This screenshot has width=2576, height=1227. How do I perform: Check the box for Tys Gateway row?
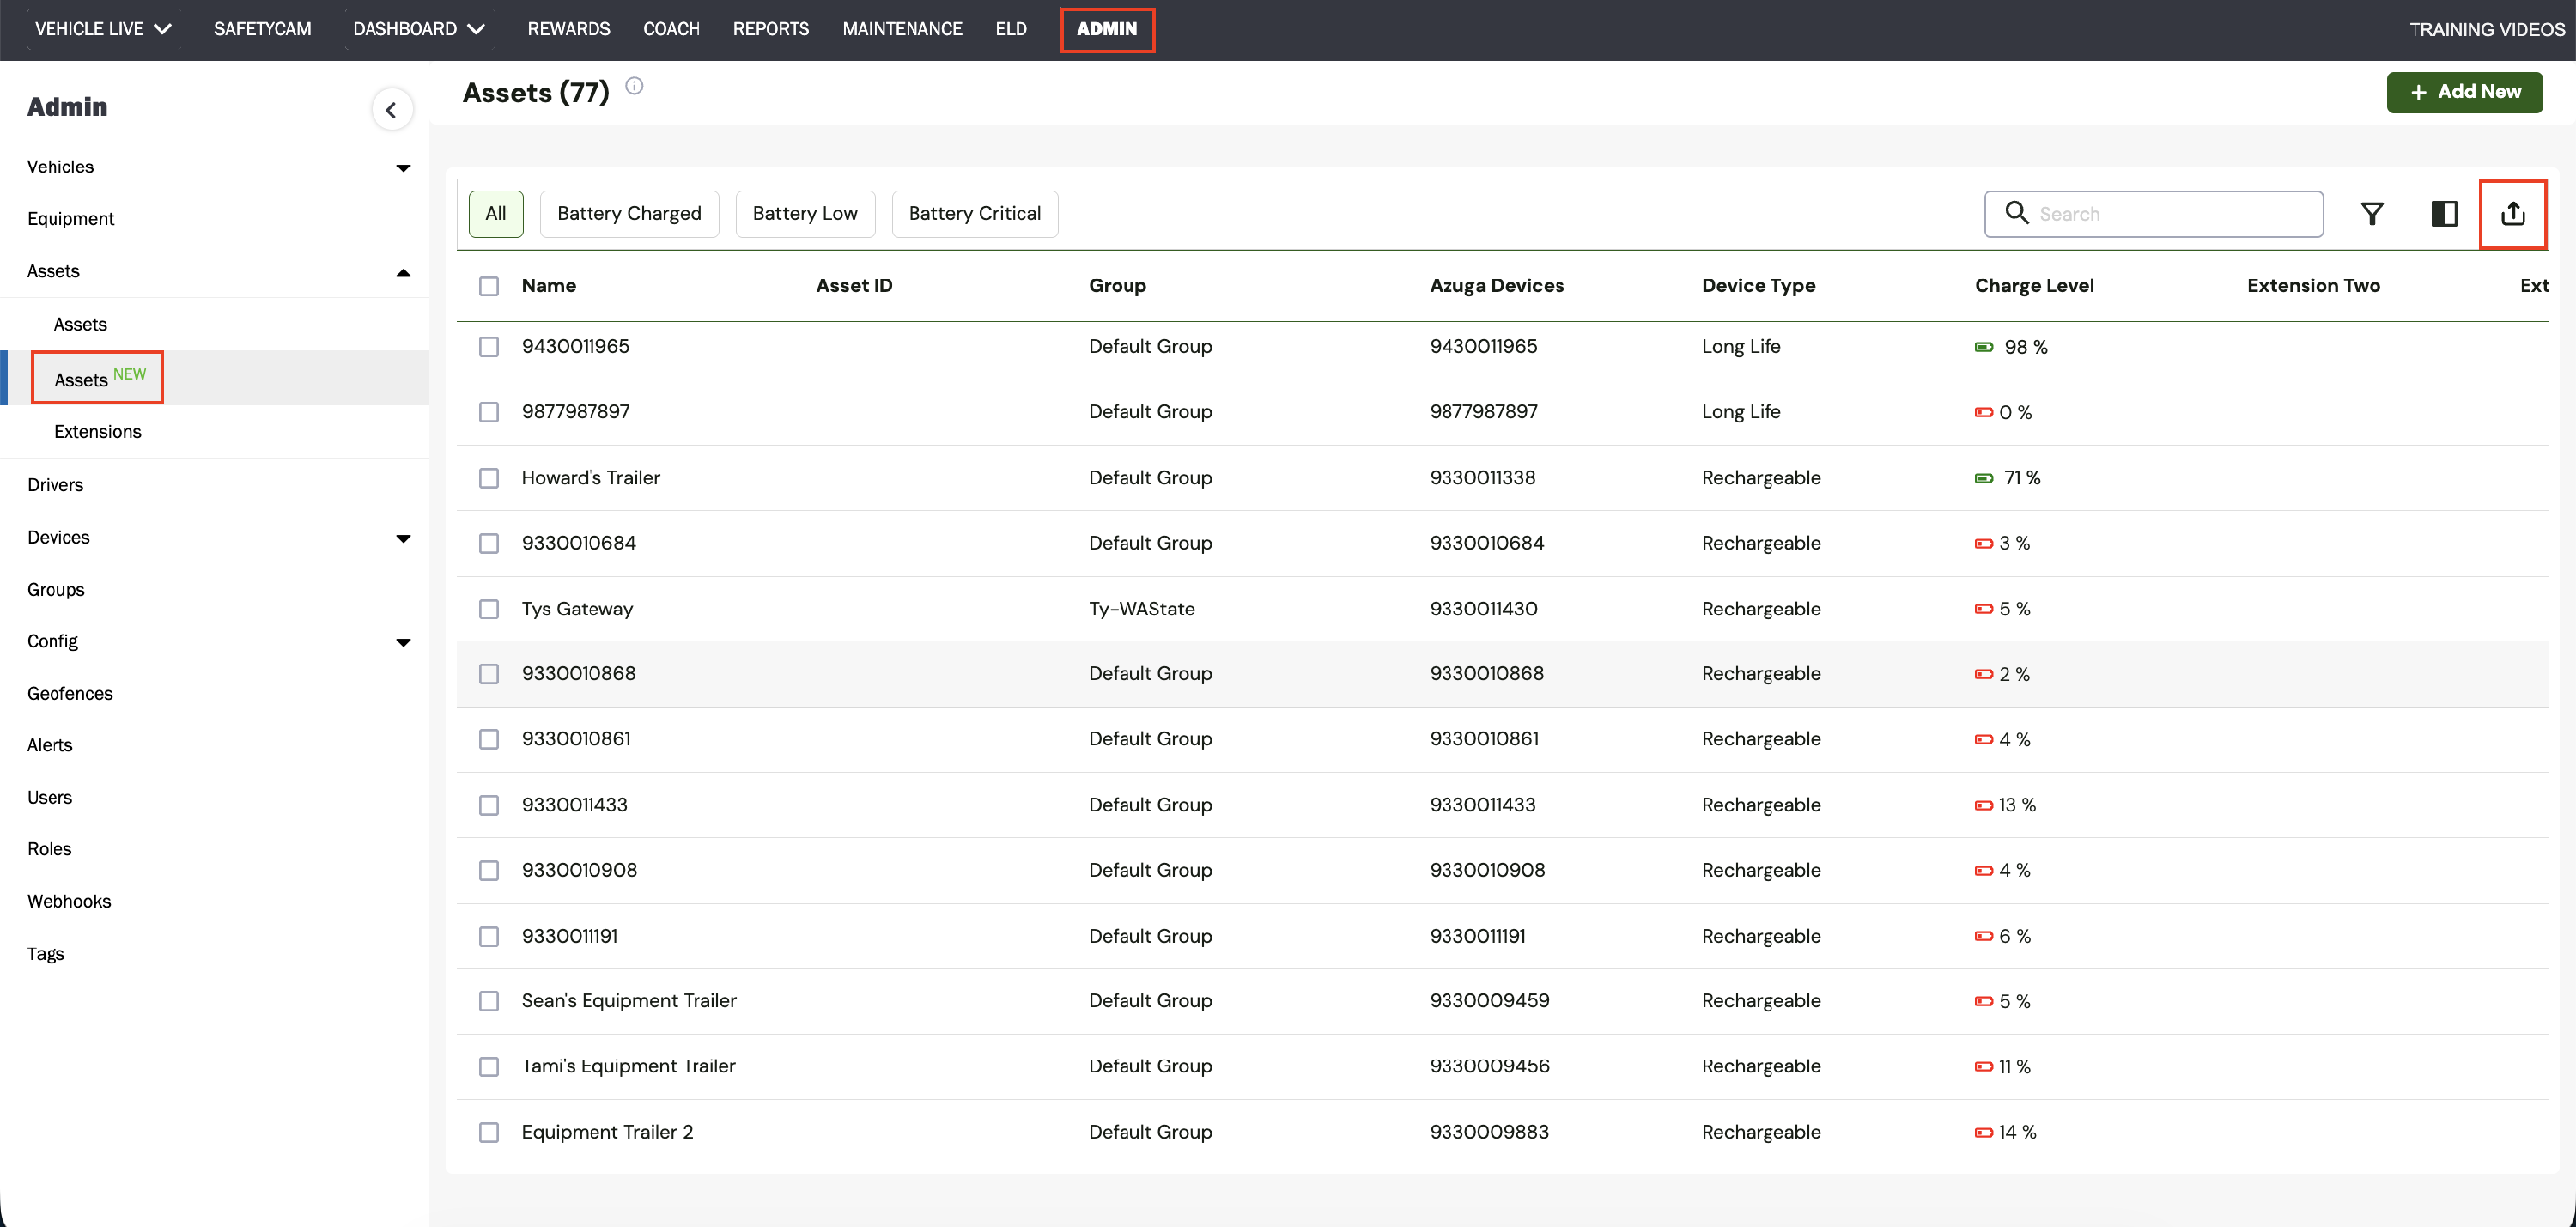[488, 609]
